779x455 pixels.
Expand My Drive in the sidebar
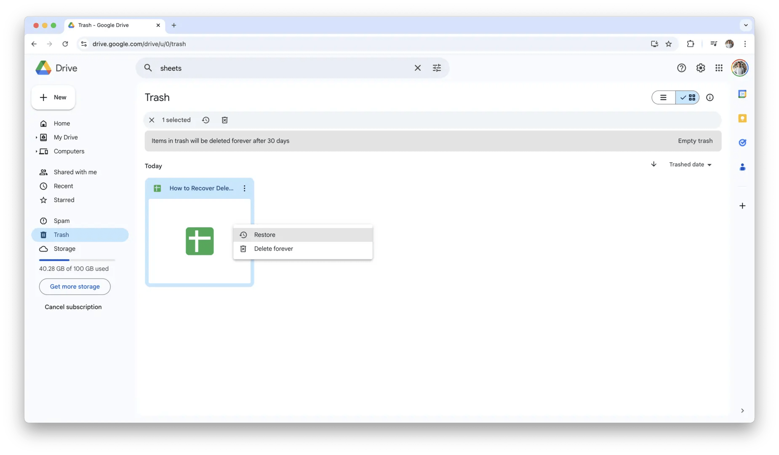pos(36,137)
